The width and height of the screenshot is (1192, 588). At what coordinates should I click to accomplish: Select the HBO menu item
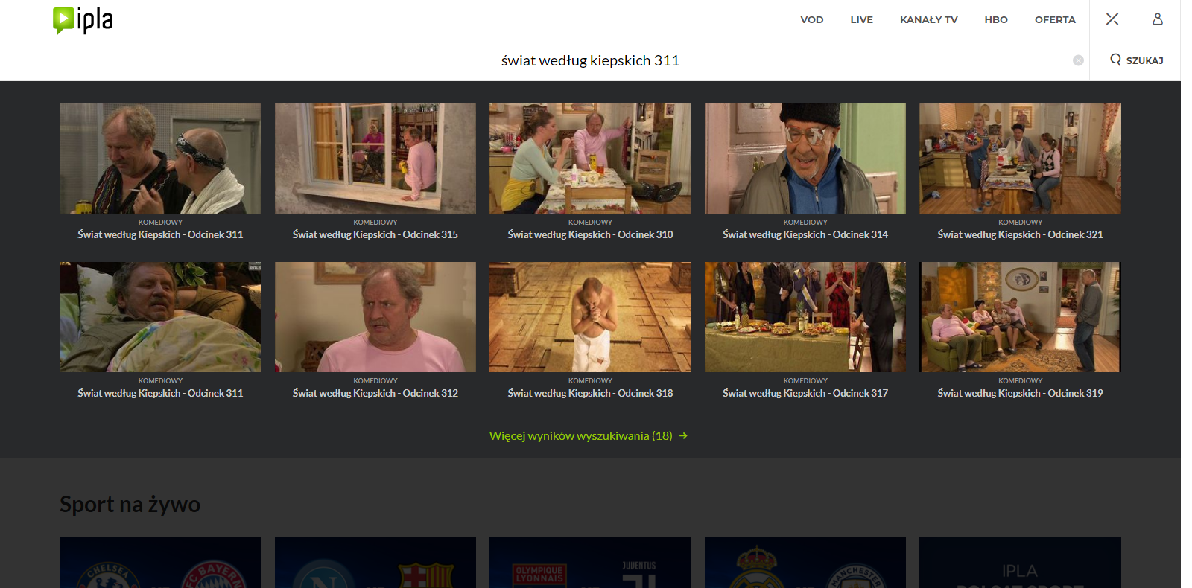coord(996,20)
